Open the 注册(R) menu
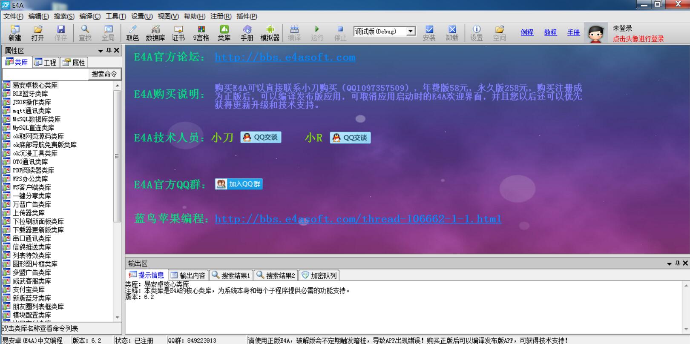The height and width of the screenshot is (344, 690). click(221, 16)
